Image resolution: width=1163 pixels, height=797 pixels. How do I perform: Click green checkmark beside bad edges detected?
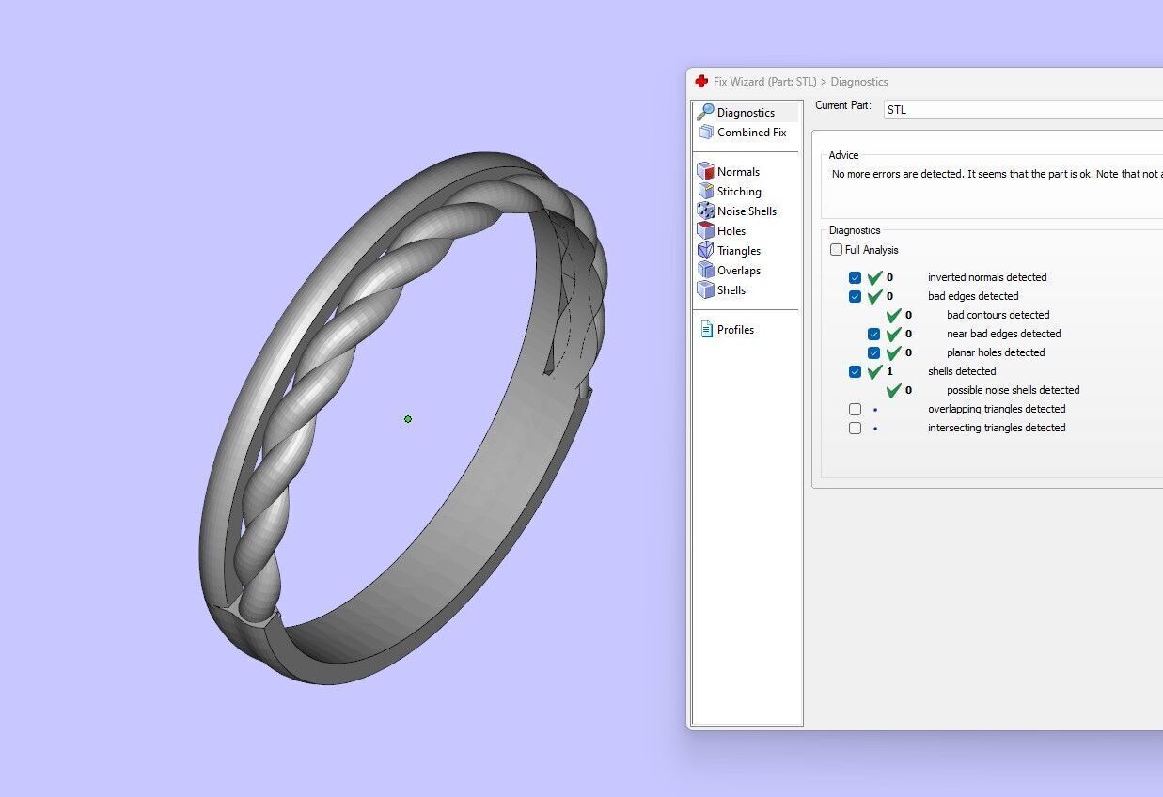[x=874, y=296]
